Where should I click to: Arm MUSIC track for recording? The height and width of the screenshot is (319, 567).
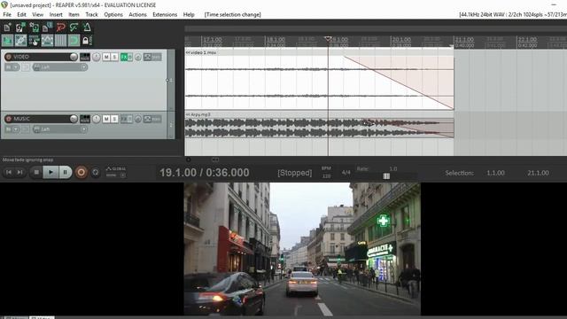point(8,119)
